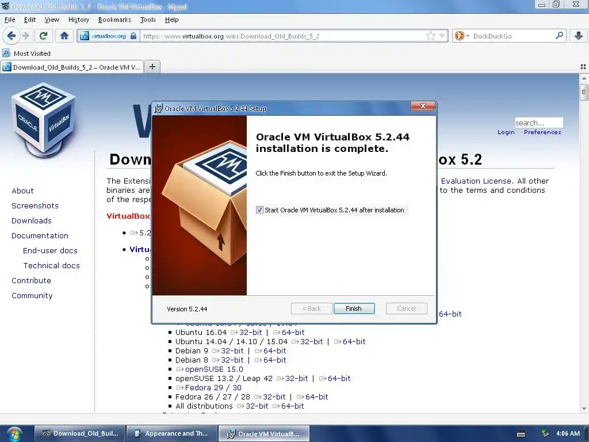The image size is (589, 442).
Task: Show all tabs grid icon
Action: [x=583, y=67]
